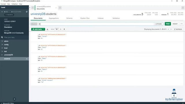The height and width of the screenshot is (104, 185).
Task: Open the Collection menu
Action: (14, 4)
